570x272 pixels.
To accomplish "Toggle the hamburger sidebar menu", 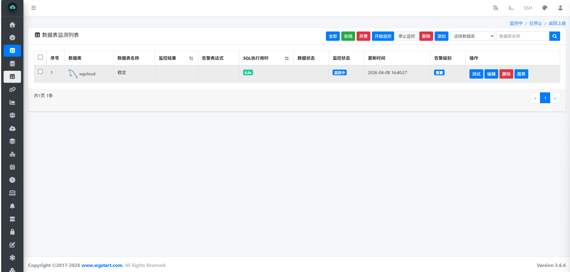I will (x=33, y=8).
